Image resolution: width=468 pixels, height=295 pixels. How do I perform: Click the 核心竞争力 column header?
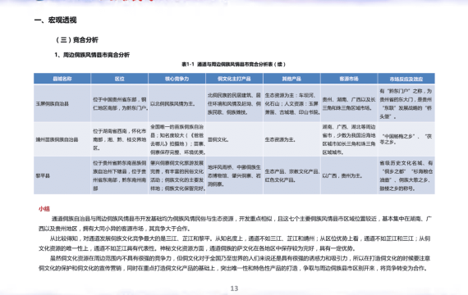(177, 79)
